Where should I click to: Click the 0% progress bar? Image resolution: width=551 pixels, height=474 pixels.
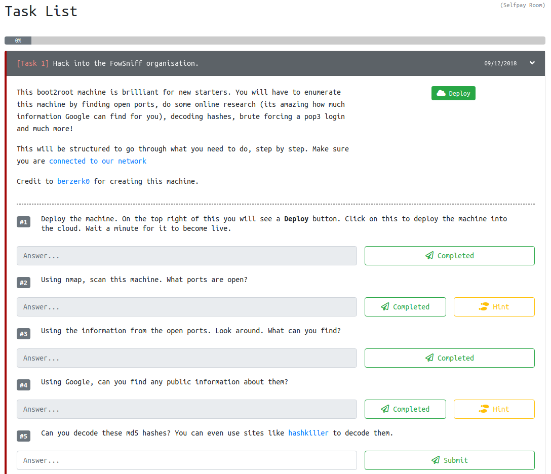point(275,41)
